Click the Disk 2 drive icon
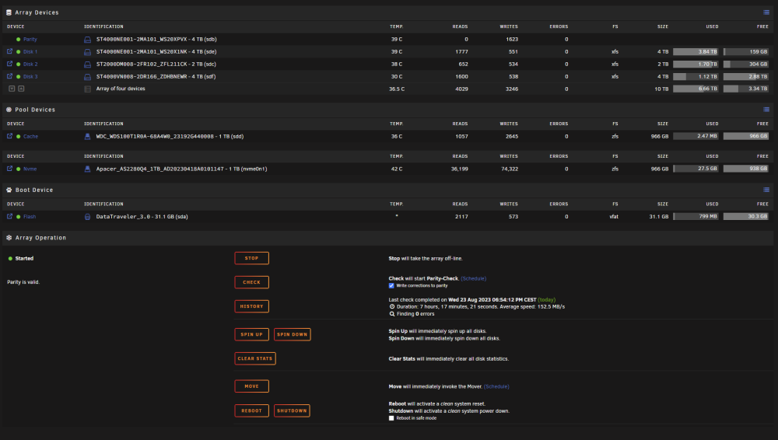 coord(87,65)
